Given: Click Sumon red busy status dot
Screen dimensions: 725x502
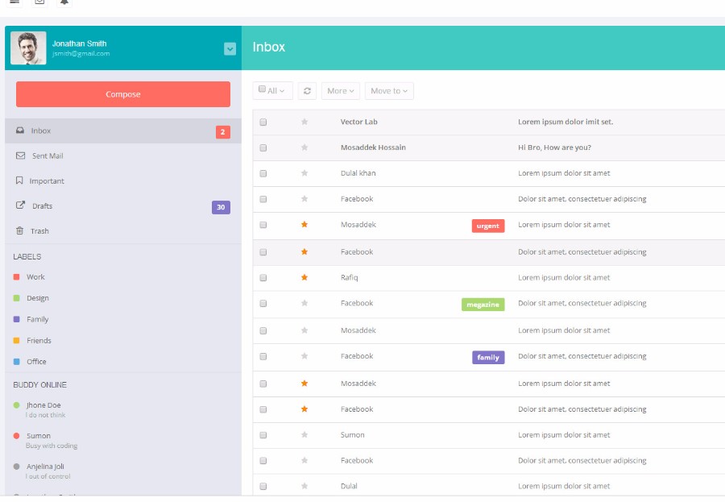Looking at the screenshot, I should coord(17,436).
